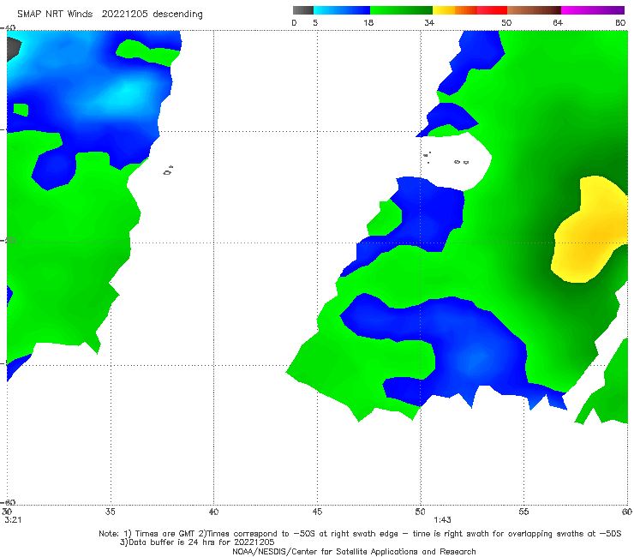Click the dark gray low-wind patch at top left

pyautogui.click(x=13, y=49)
